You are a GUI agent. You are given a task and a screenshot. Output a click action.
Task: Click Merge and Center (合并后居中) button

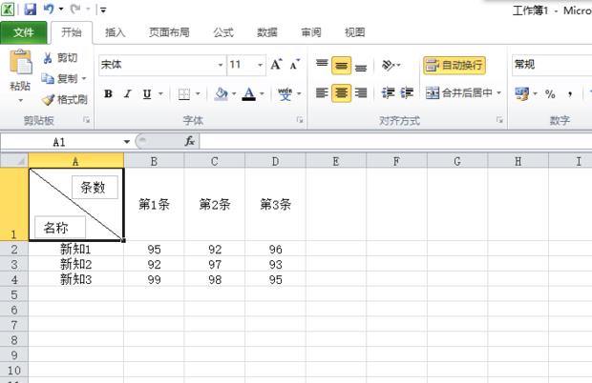pos(463,93)
